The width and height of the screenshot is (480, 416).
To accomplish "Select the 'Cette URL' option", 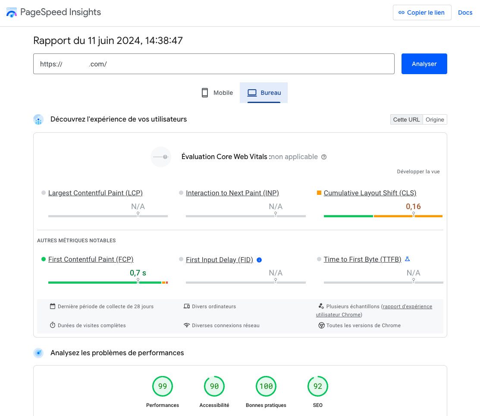I will 406,119.
